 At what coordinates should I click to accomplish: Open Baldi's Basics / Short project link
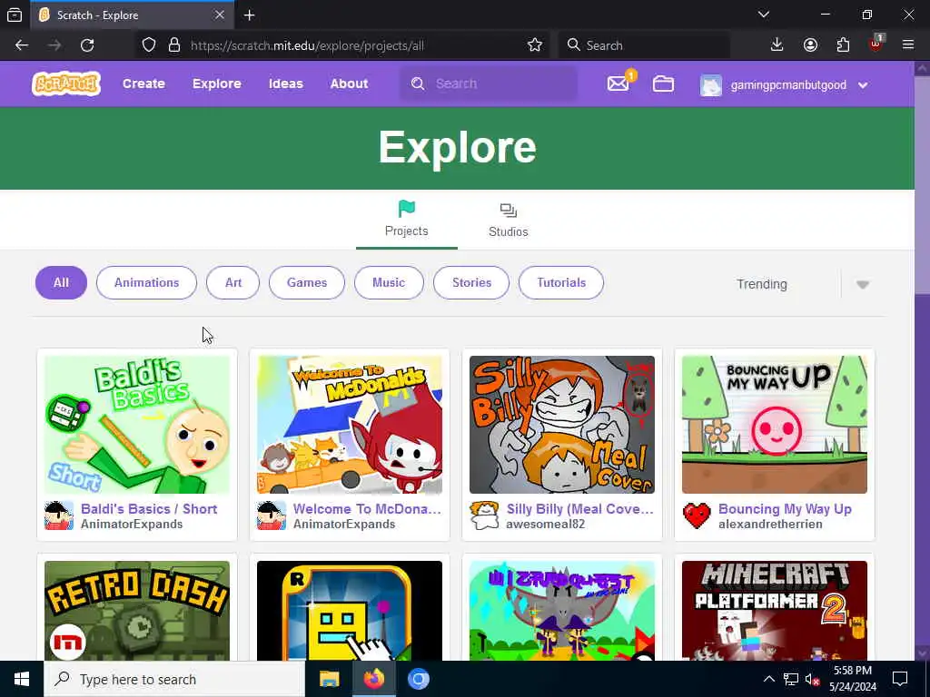click(x=149, y=508)
